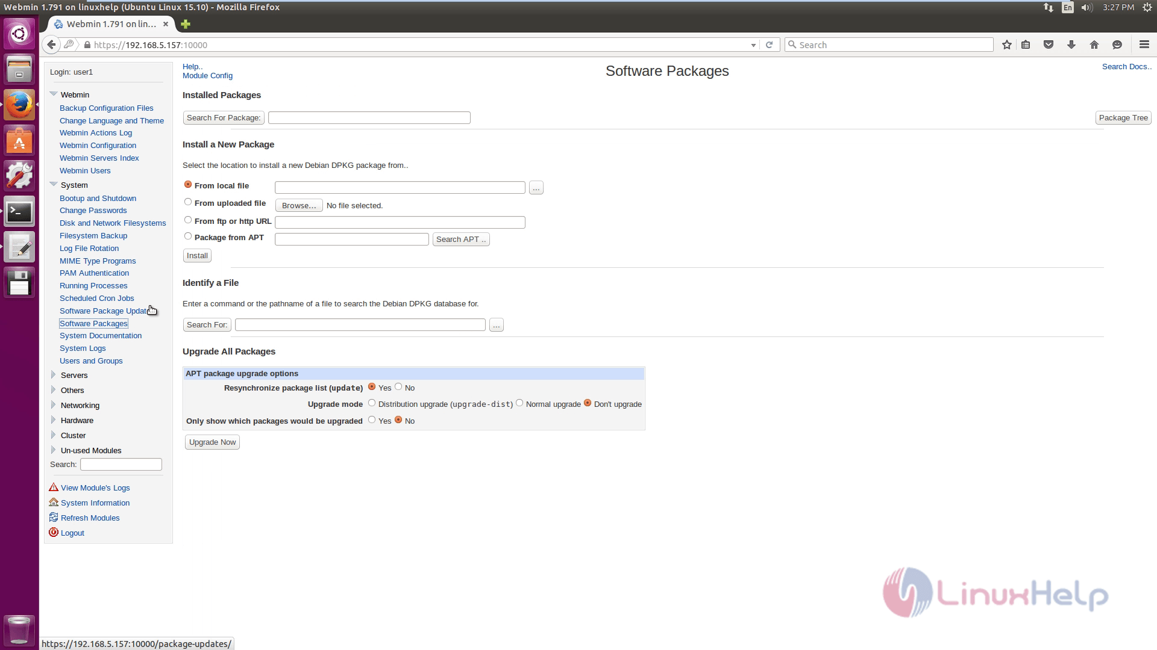Click Module Config link
1157x650 pixels.
[207, 75]
